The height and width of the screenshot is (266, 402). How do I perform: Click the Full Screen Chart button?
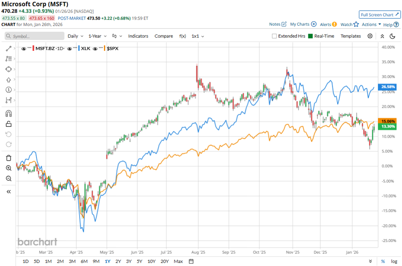point(379,15)
